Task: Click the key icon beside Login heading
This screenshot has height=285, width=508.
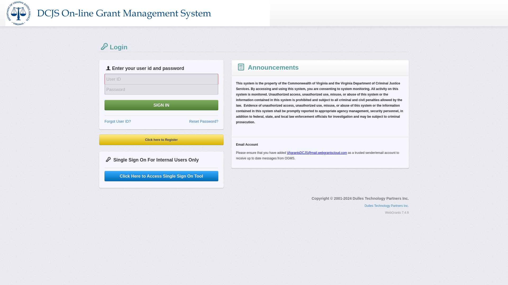Action: pyautogui.click(x=104, y=46)
